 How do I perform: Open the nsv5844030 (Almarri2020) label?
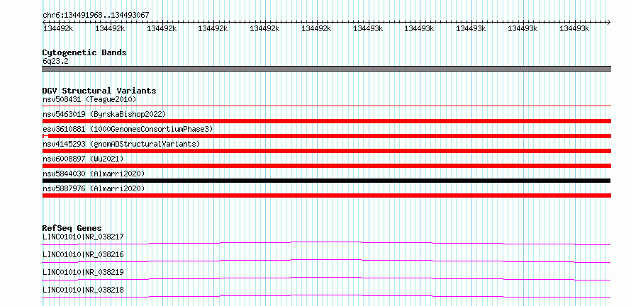[x=94, y=174]
